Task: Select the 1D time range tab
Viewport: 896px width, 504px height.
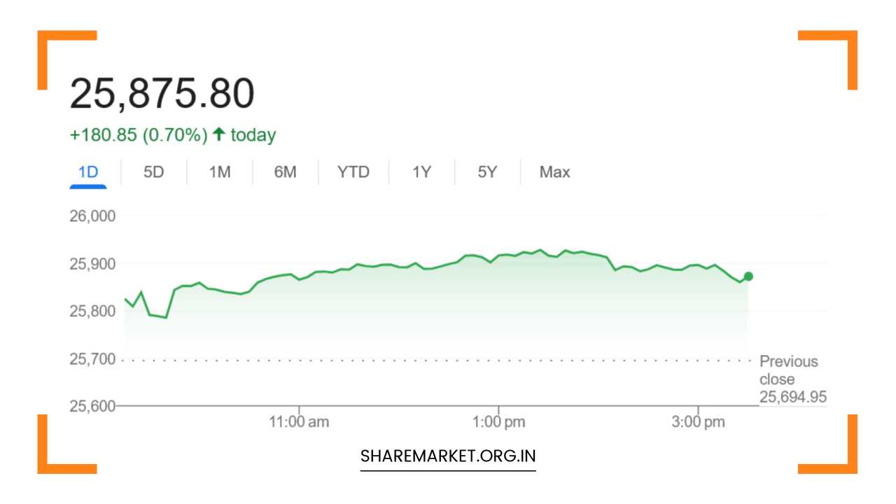Action: 87,172
